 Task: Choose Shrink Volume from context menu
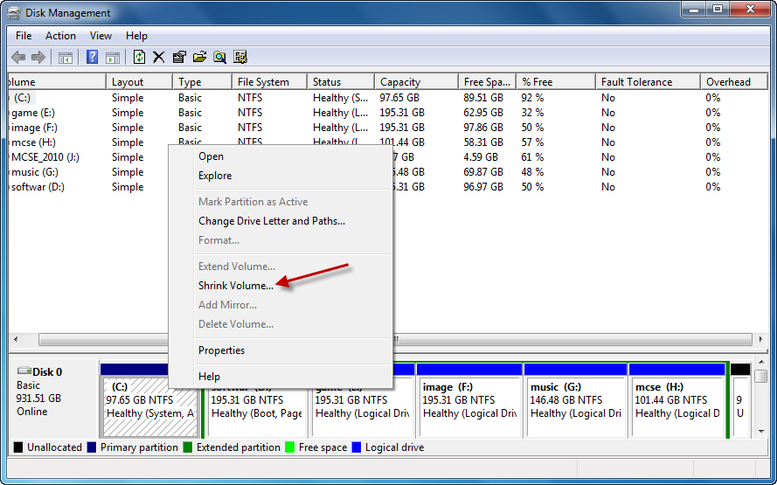(x=236, y=286)
